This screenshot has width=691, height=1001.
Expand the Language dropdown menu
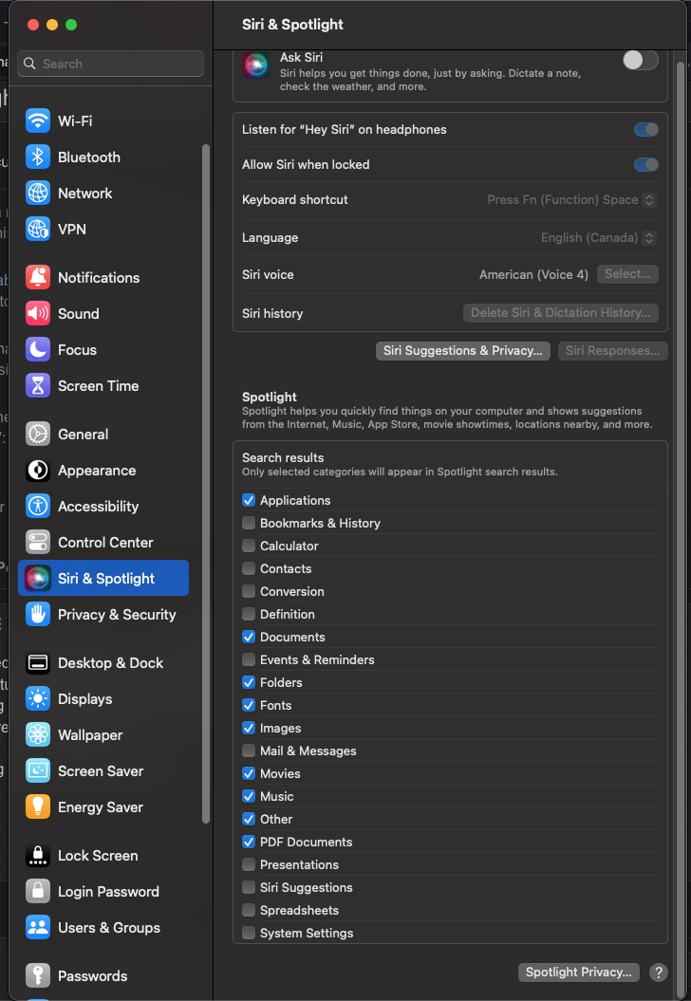[598, 238]
